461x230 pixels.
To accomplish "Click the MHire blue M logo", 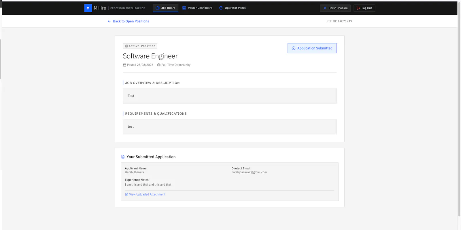I will click(88, 8).
